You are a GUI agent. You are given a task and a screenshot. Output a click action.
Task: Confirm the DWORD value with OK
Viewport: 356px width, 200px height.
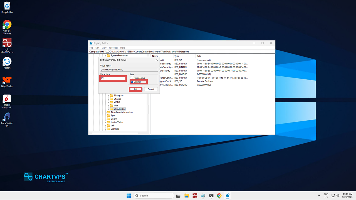coord(135,89)
